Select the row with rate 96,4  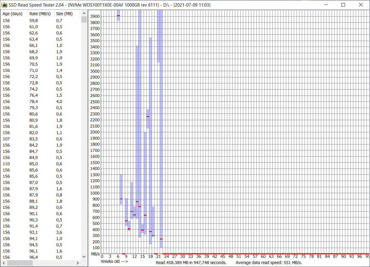point(41,257)
